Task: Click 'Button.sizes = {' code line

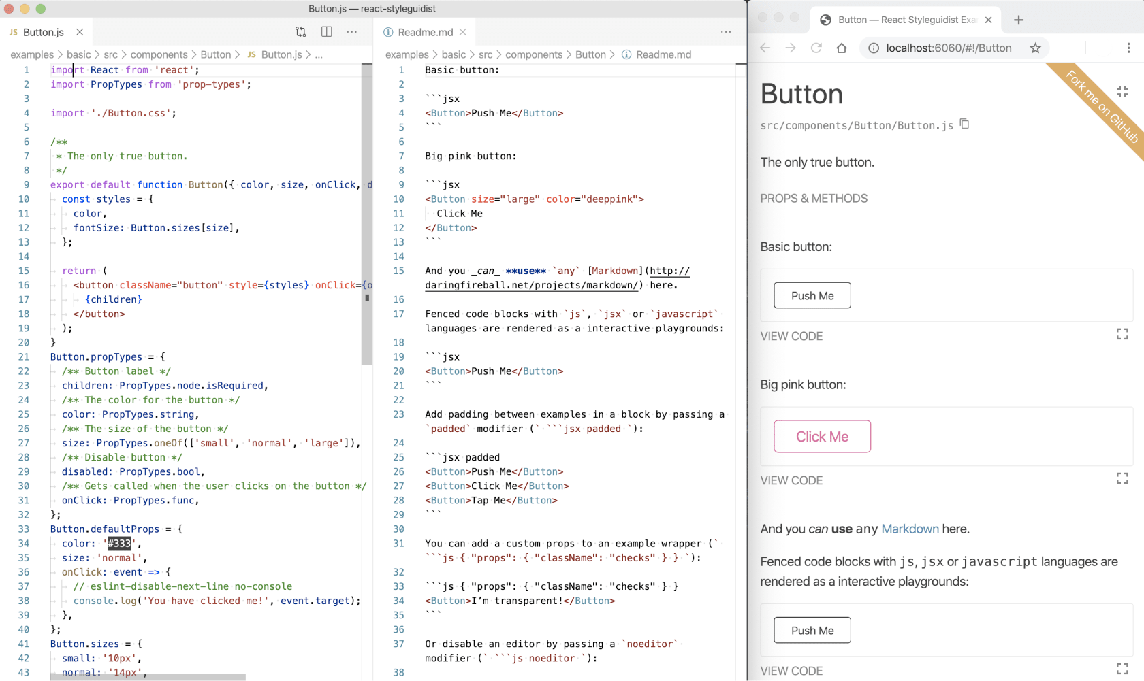Action: 96,644
